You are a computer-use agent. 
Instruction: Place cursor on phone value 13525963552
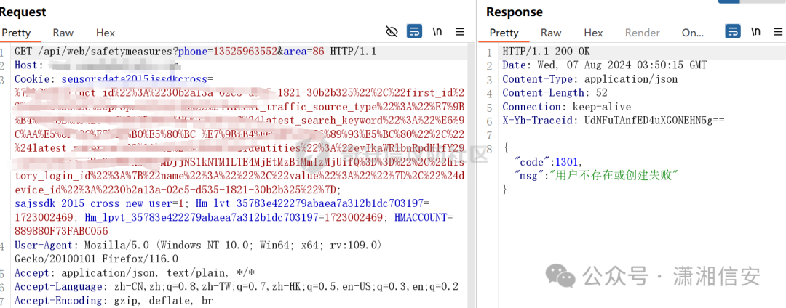pyautogui.click(x=246, y=52)
